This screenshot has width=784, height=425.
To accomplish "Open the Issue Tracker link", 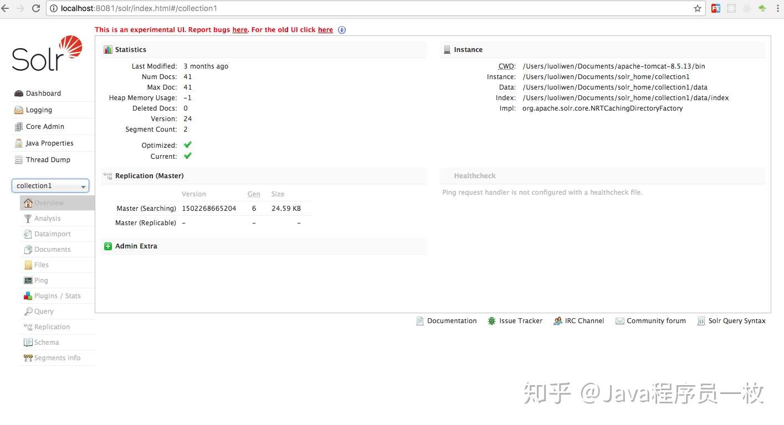I will coord(521,321).
